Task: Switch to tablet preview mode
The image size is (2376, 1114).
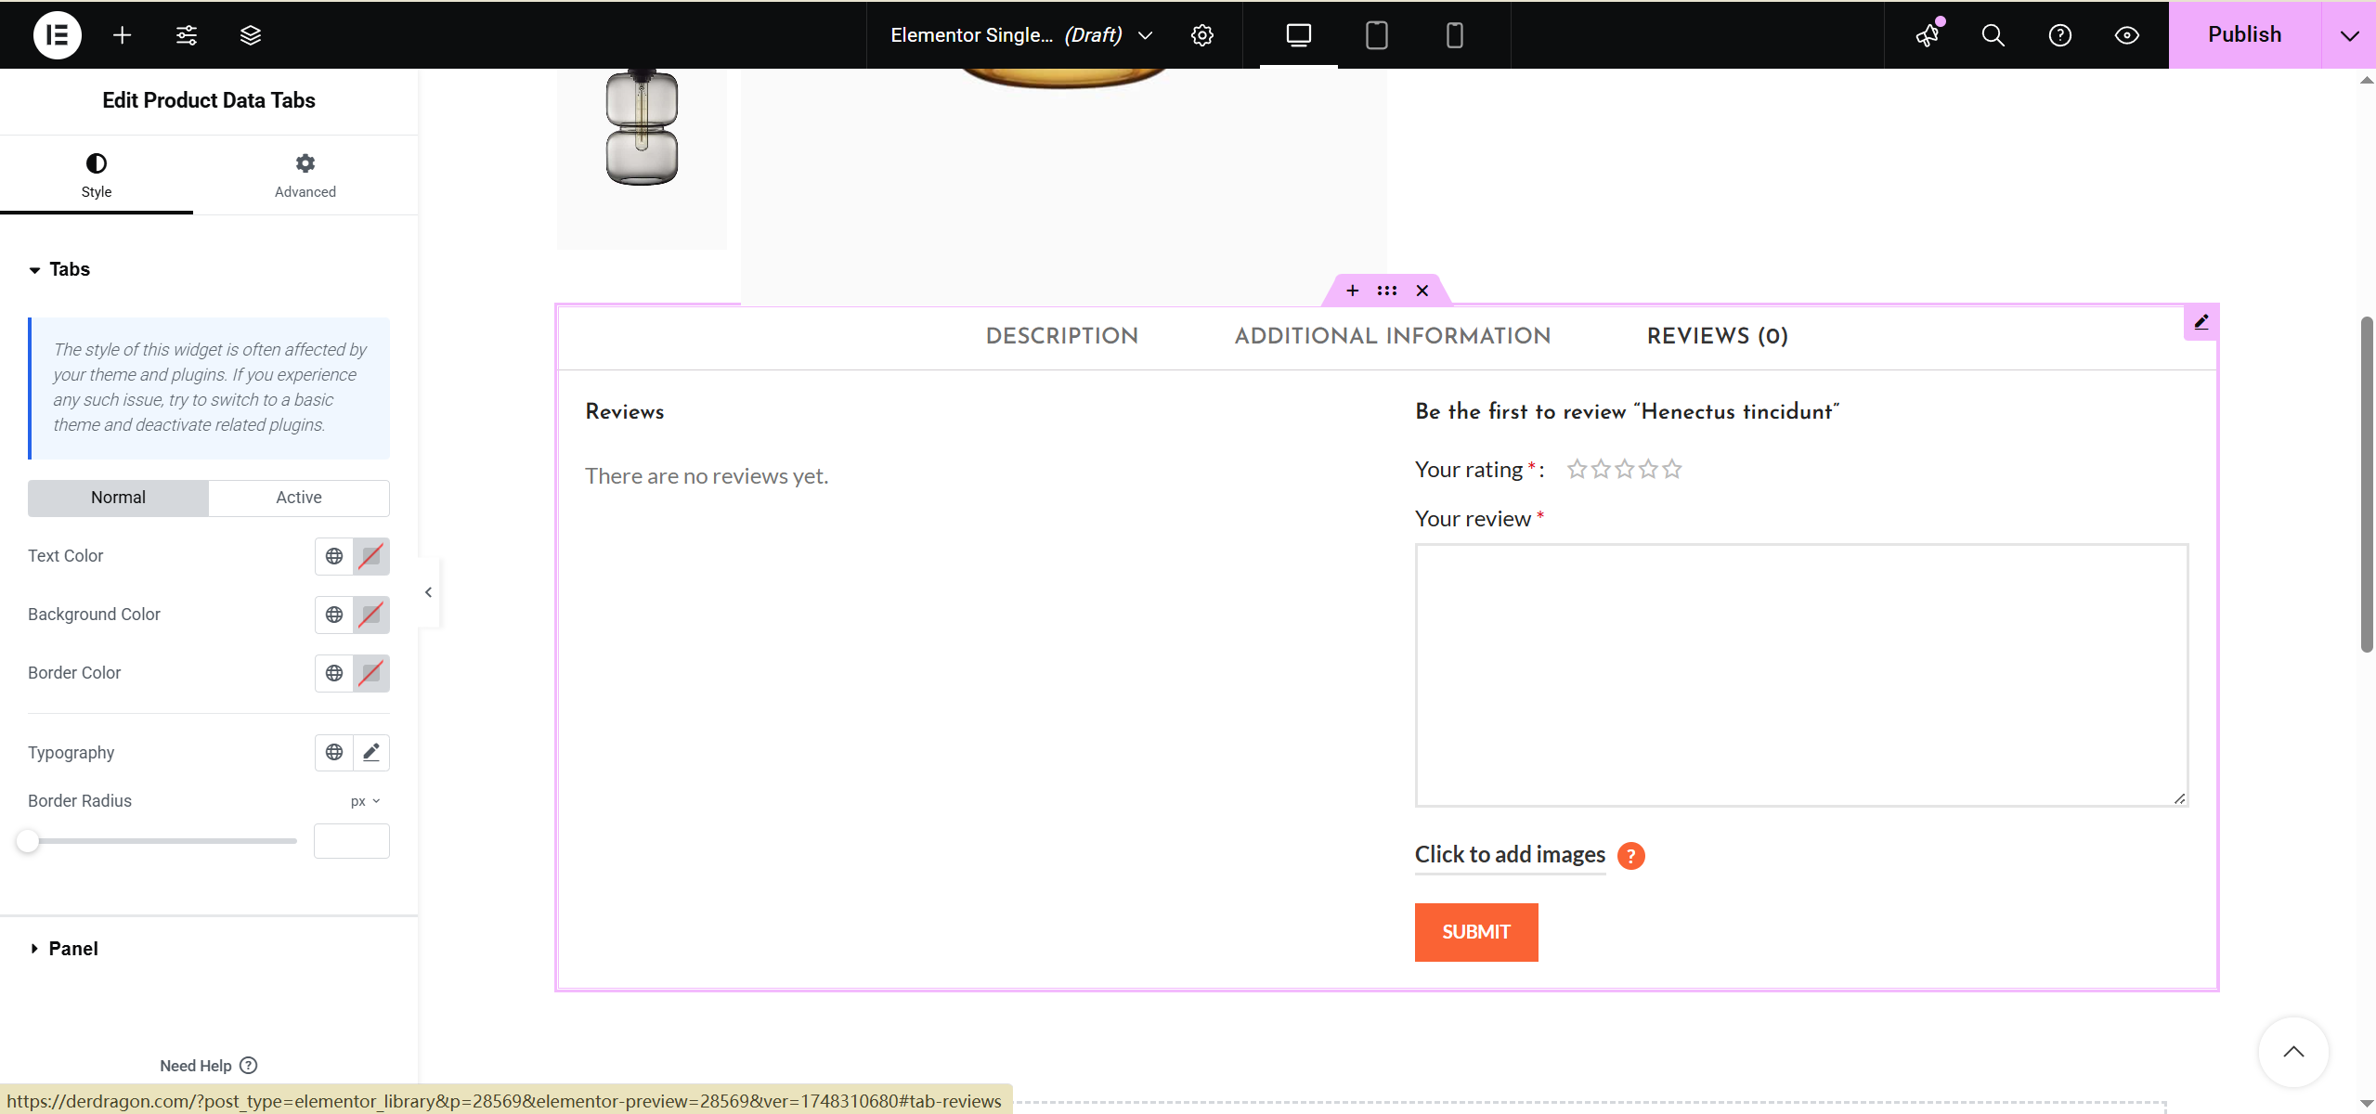Action: [x=1376, y=34]
